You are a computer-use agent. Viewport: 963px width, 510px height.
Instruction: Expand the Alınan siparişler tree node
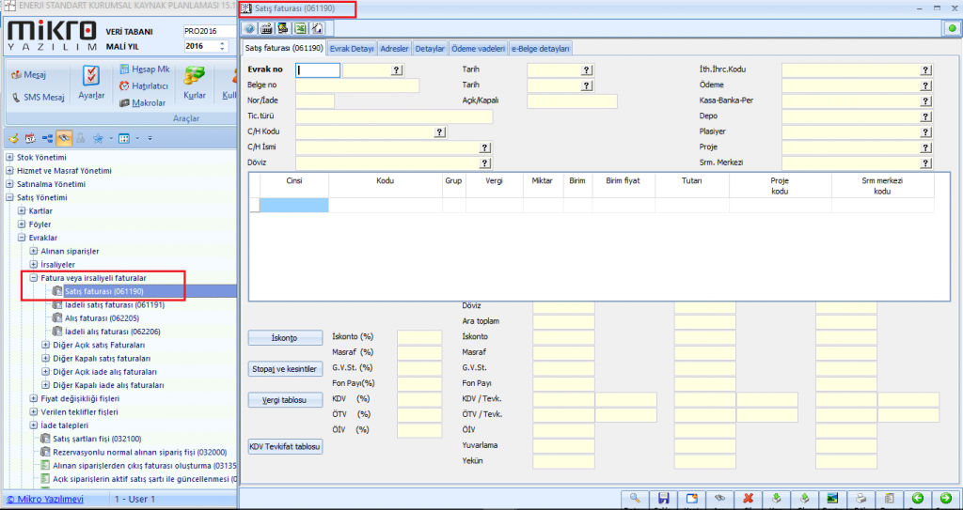click(33, 252)
